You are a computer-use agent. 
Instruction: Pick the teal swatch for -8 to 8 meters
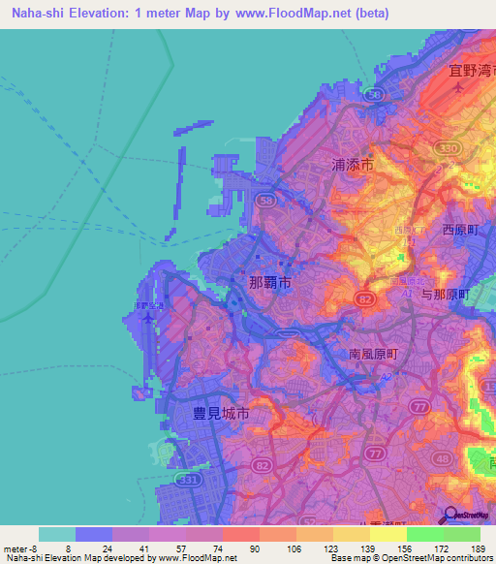57,535
